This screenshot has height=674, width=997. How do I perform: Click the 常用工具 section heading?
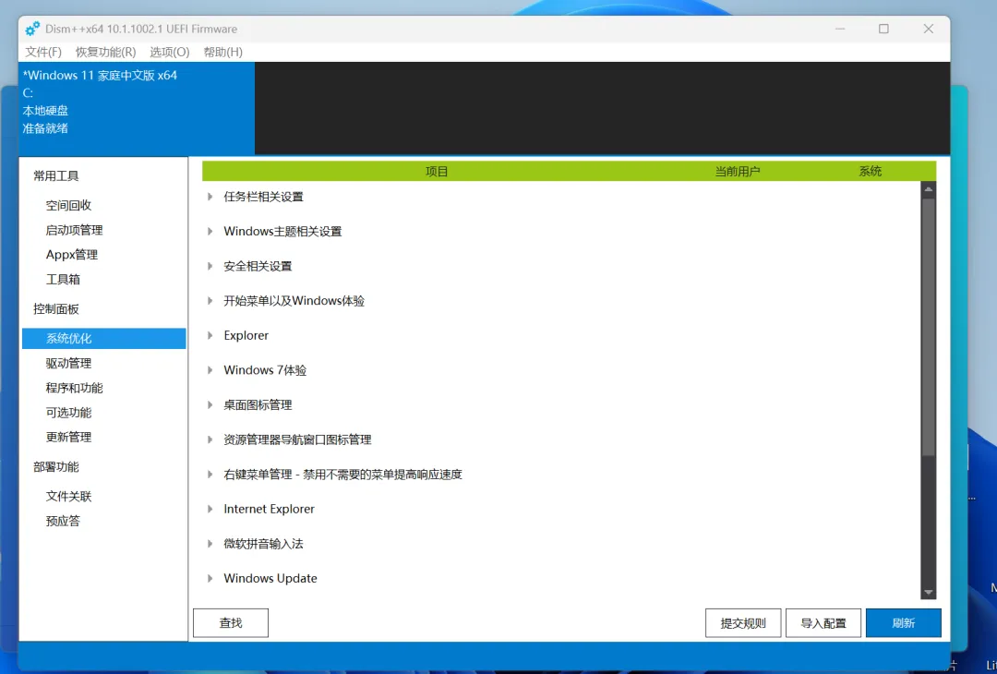tap(56, 176)
